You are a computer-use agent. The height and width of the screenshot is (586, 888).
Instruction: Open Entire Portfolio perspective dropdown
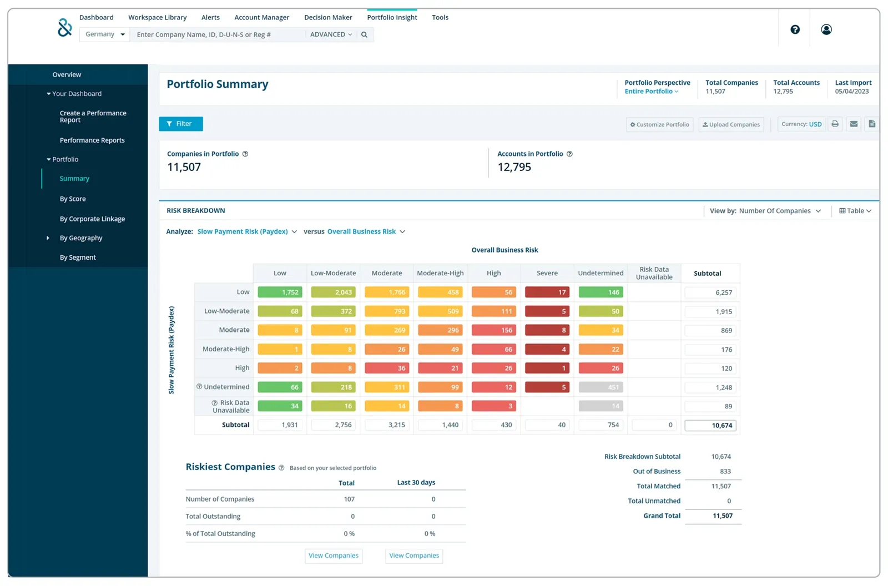[652, 92]
